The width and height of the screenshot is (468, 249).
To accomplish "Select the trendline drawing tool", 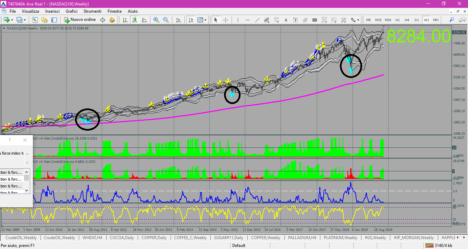I will pyautogui.click(x=257, y=20).
